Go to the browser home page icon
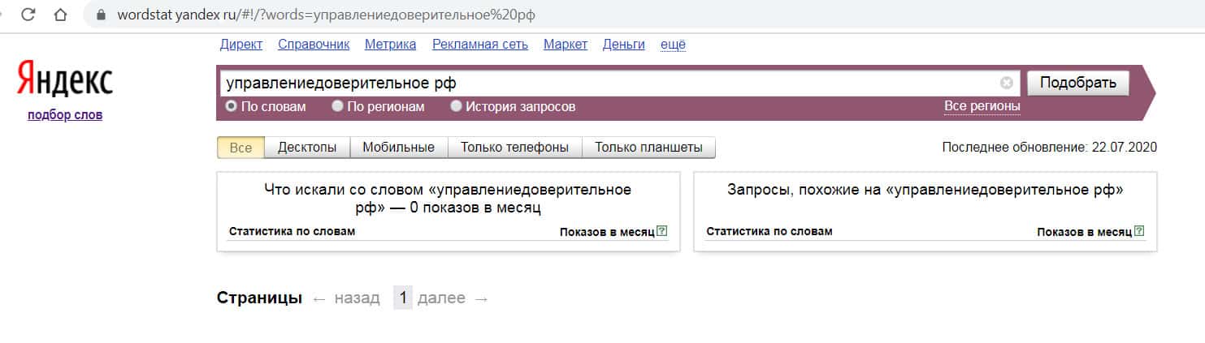1205x343 pixels. click(59, 15)
